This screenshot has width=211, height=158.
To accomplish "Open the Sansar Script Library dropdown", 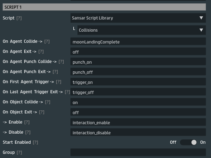I will coord(138,18).
